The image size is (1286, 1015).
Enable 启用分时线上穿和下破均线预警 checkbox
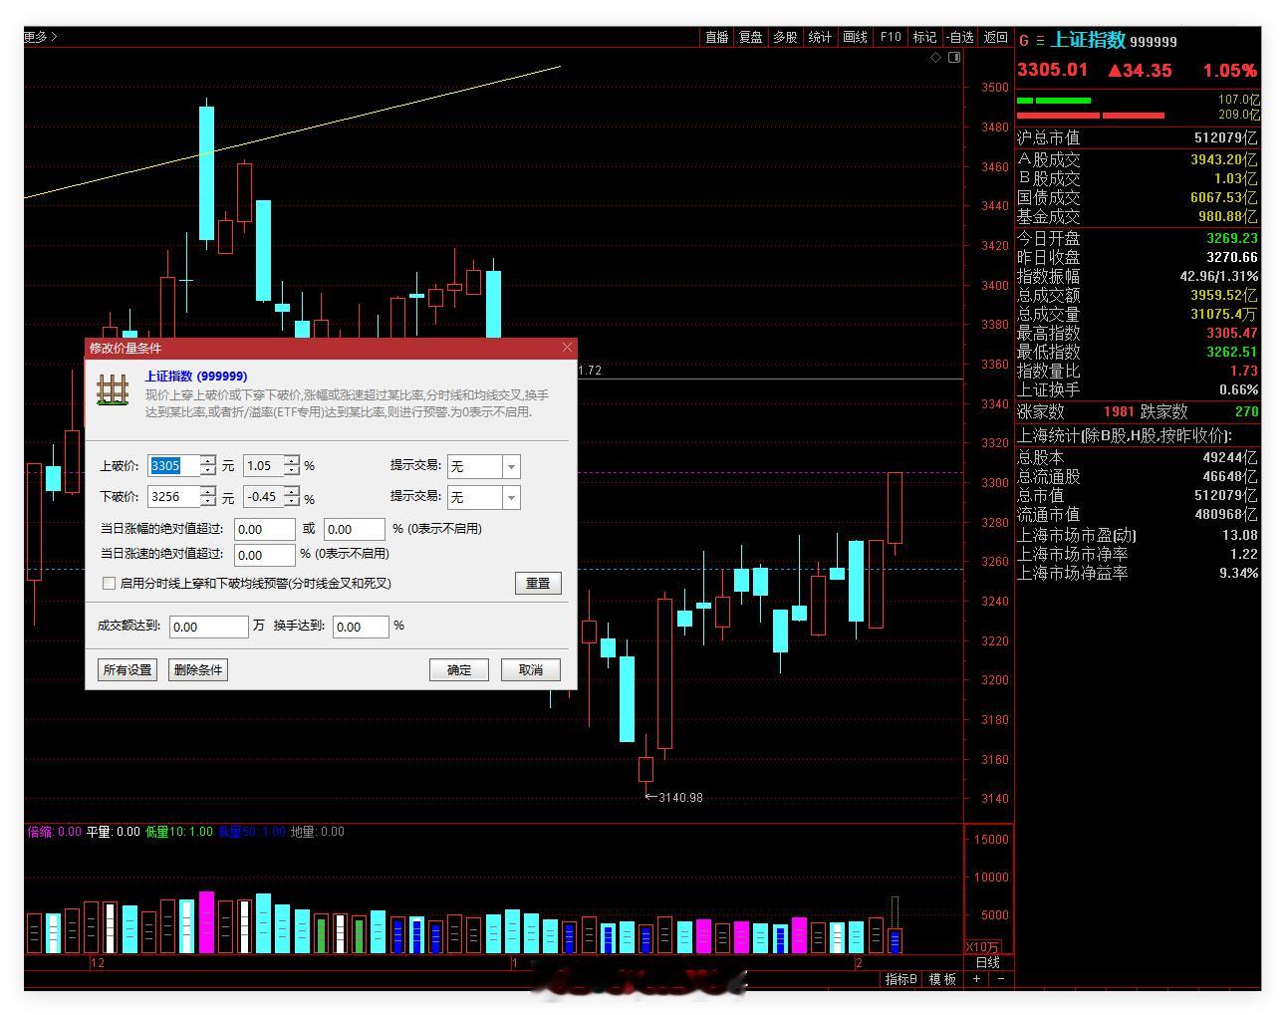pos(110,584)
